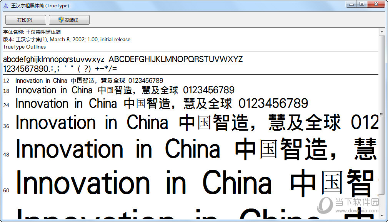Viewport: 388px width, 222px height.
Task: Click the vertical scrollbar thumb
Action: tap(381, 114)
